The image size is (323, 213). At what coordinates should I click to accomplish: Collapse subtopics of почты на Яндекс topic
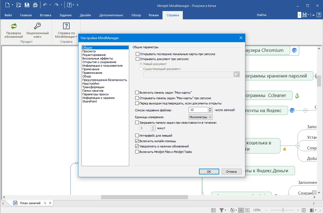click(305, 110)
